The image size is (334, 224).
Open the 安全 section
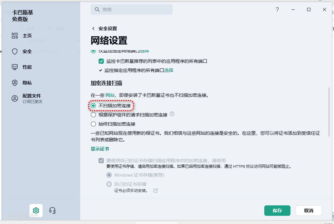[x=27, y=51]
